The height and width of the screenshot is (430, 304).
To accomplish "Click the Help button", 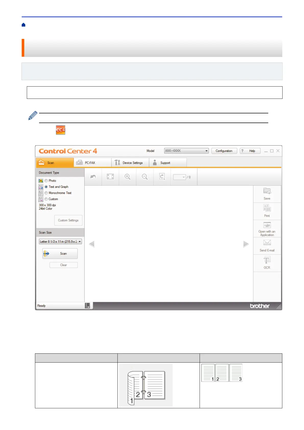I will tap(250, 151).
